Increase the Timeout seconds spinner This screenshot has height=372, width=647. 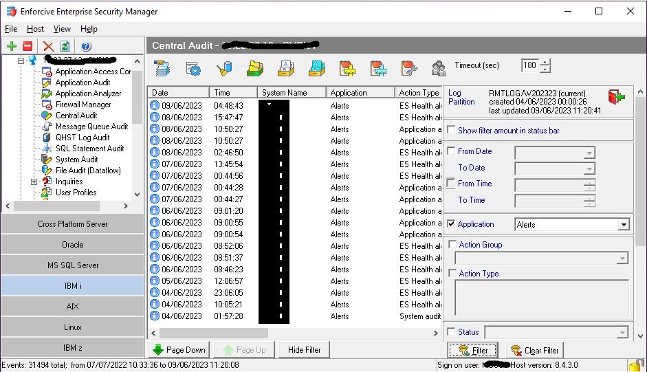click(545, 63)
